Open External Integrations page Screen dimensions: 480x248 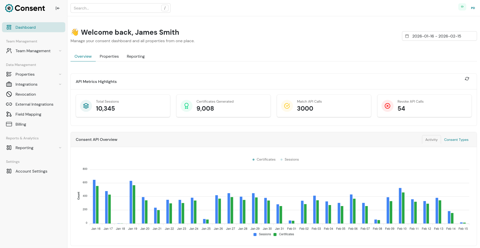tap(34, 104)
